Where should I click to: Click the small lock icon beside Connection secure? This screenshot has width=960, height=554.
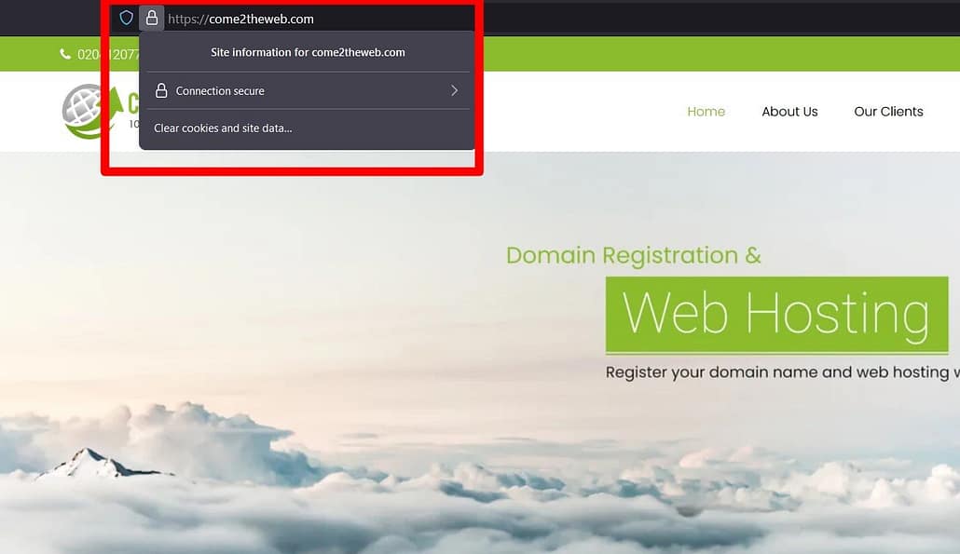[x=161, y=90]
